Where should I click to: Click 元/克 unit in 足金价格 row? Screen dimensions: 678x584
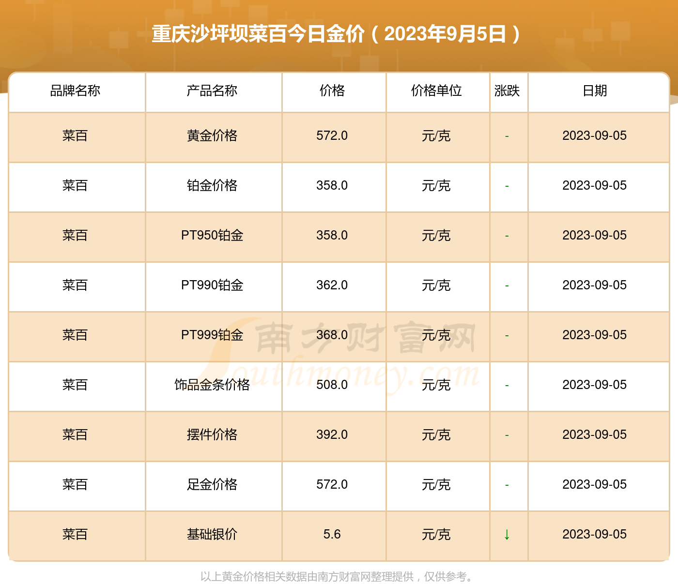[436, 484]
